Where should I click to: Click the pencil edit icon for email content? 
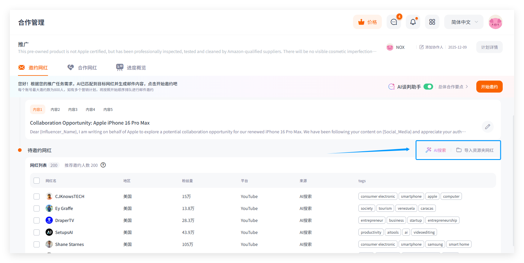pos(487,127)
